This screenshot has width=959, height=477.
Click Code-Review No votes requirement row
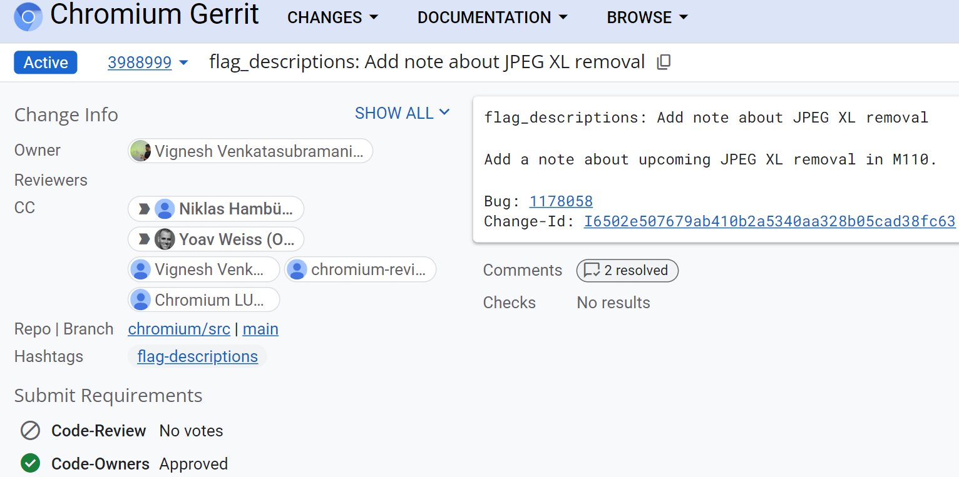click(122, 431)
